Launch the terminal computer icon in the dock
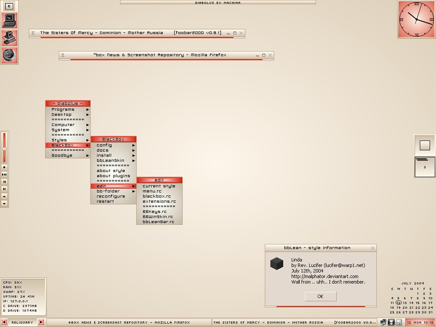This screenshot has width=436, height=327. coord(9,20)
